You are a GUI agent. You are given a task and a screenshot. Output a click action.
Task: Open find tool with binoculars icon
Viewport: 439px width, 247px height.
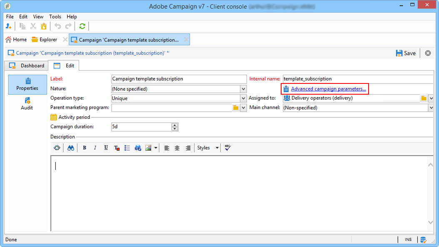point(71,148)
